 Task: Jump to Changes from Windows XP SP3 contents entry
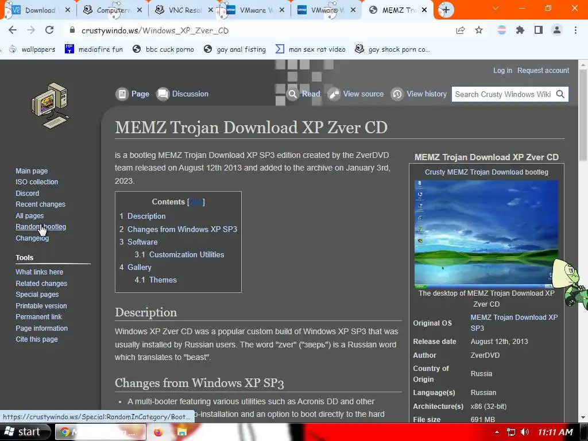pos(182,229)
